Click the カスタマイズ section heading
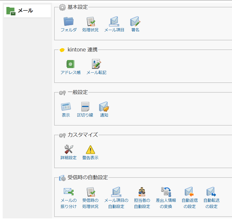The height and width of the screenshot is (220, 232). tap(83, 135)
